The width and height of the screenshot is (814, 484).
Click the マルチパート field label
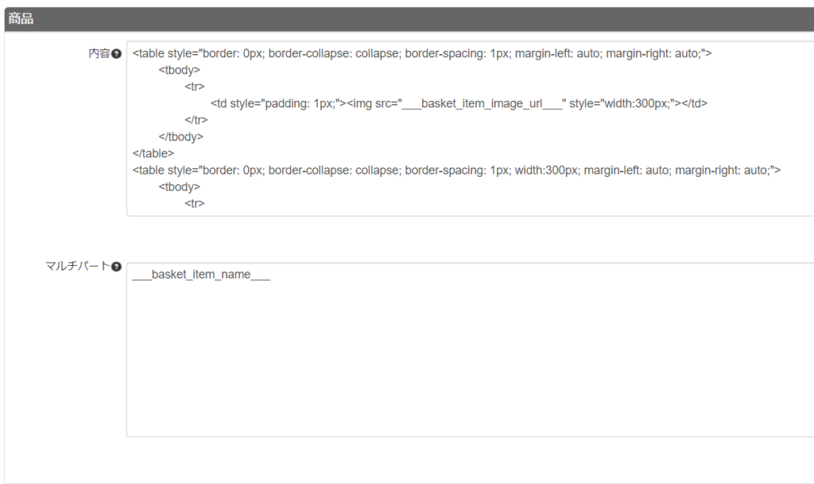(x=77, y=267)
